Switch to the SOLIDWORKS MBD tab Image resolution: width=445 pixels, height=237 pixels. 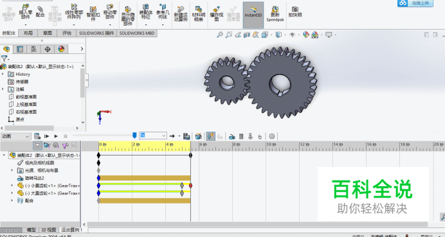coord(137,33)
